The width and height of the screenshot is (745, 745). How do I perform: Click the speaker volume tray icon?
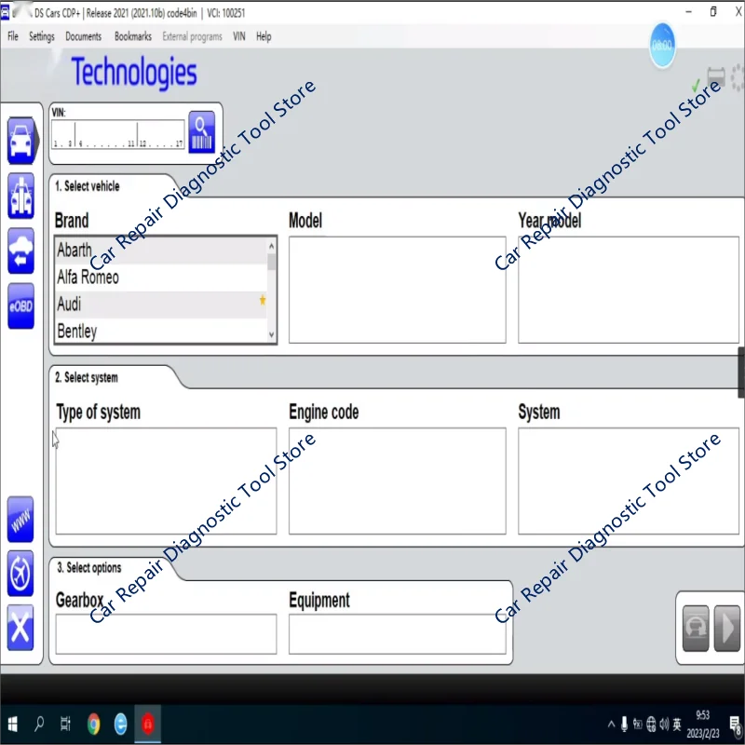click(664, 725)
